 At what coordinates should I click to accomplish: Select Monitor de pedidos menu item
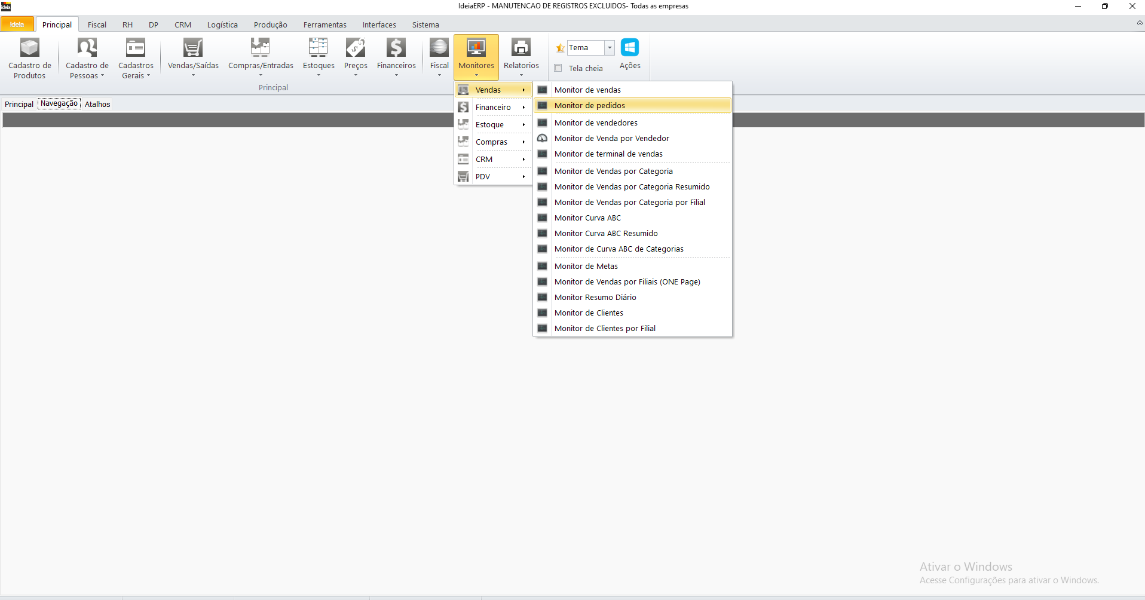click(589, 106)
